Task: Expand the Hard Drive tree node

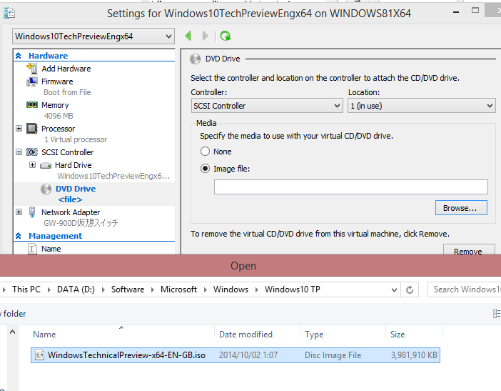Action: [32, 165]
